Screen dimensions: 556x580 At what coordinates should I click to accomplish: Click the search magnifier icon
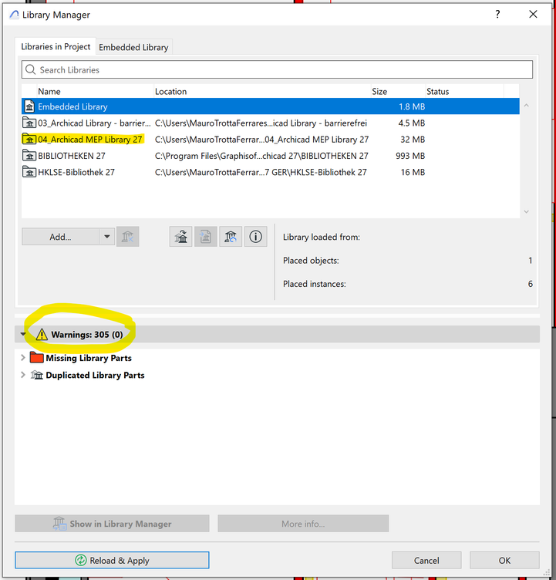tap(30, 69)
